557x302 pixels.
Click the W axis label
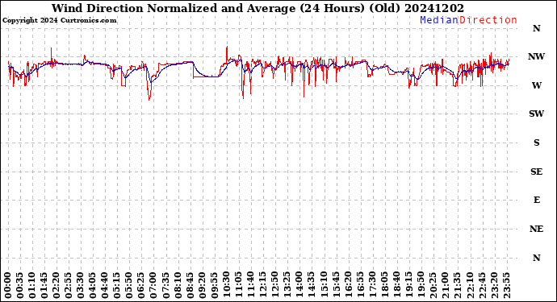point(536,85)
